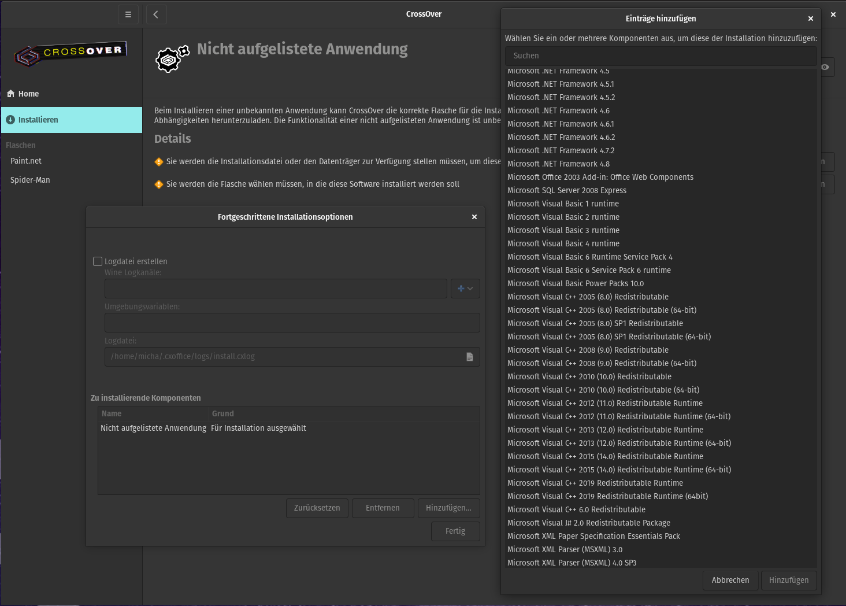Go back with the header arrow button
Screen dimensions: 846x606
tap(156, 14)
